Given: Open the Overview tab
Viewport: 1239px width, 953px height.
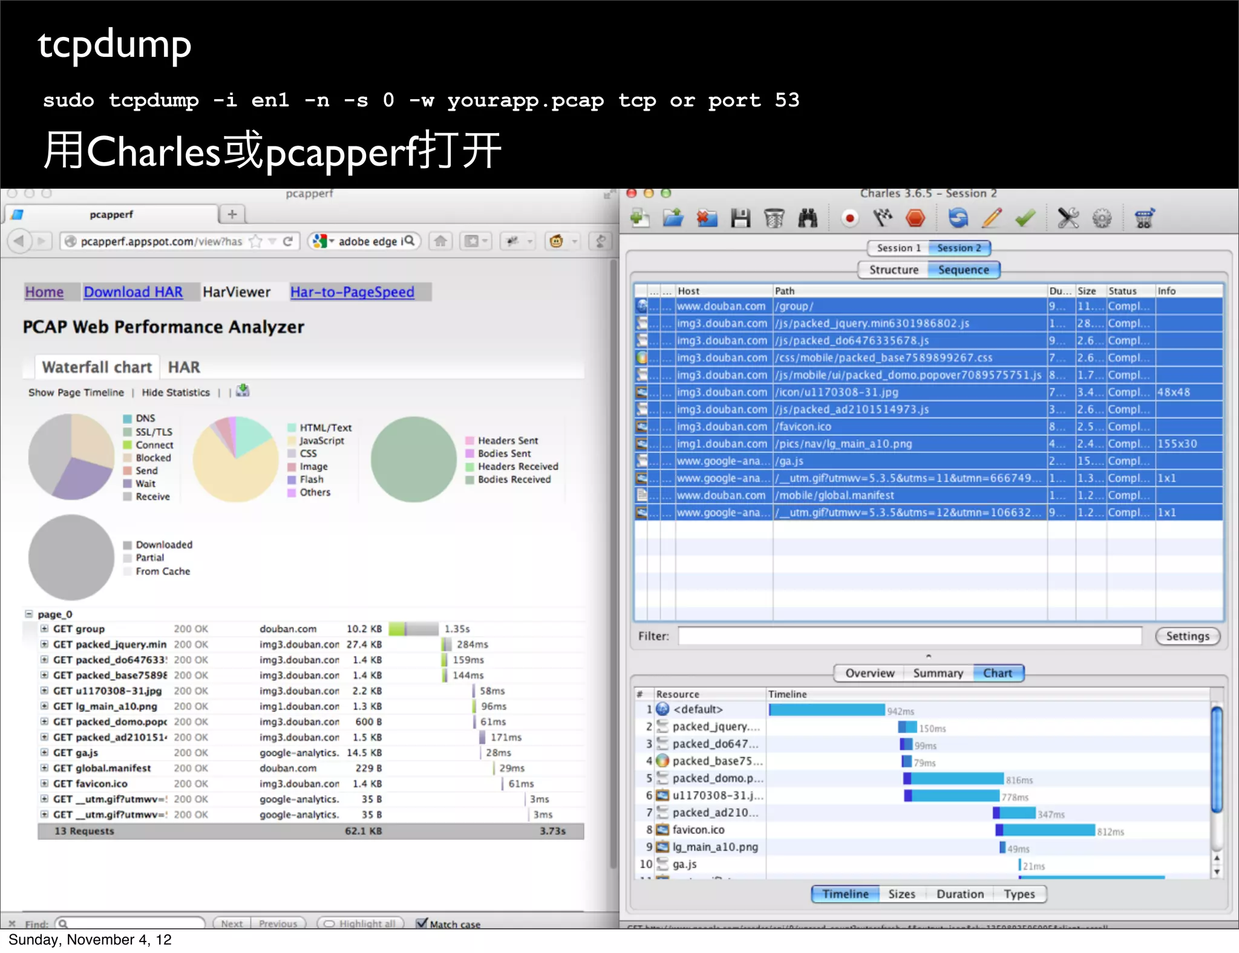Looking at the screenshot, I should coord(869,673).
